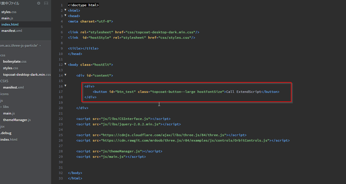Collapse the content div fold triangle on line 14

pyautogui.click(x=65, y=75)
